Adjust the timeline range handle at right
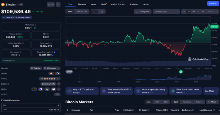Screen dimensions: 220x115 tap(210, 77)
